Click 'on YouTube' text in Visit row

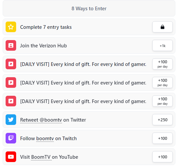65,157
